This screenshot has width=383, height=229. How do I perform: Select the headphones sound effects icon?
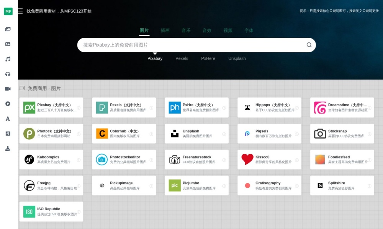(x=8, y=74)
